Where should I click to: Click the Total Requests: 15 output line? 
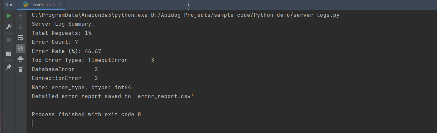61,33
